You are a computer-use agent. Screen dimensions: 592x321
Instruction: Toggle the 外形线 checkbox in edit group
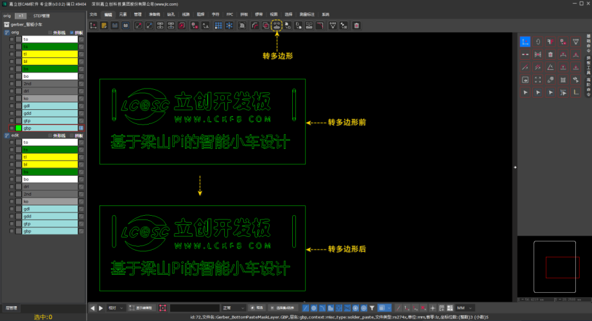pos(50,135)
